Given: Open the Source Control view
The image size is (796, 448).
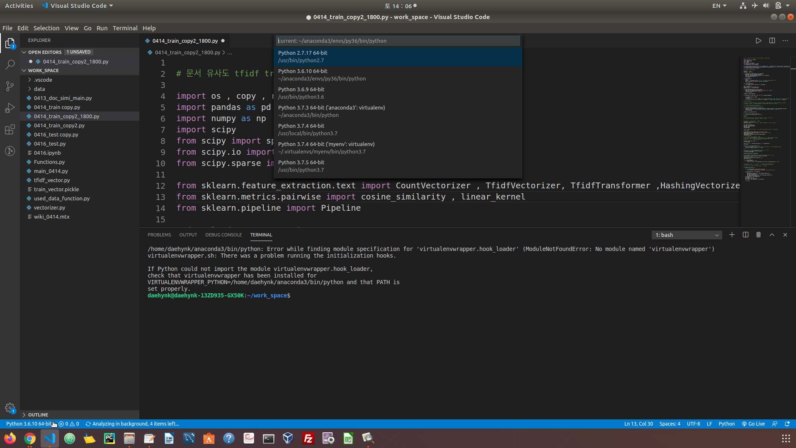Looking at the screenshot, I should 10,86.
